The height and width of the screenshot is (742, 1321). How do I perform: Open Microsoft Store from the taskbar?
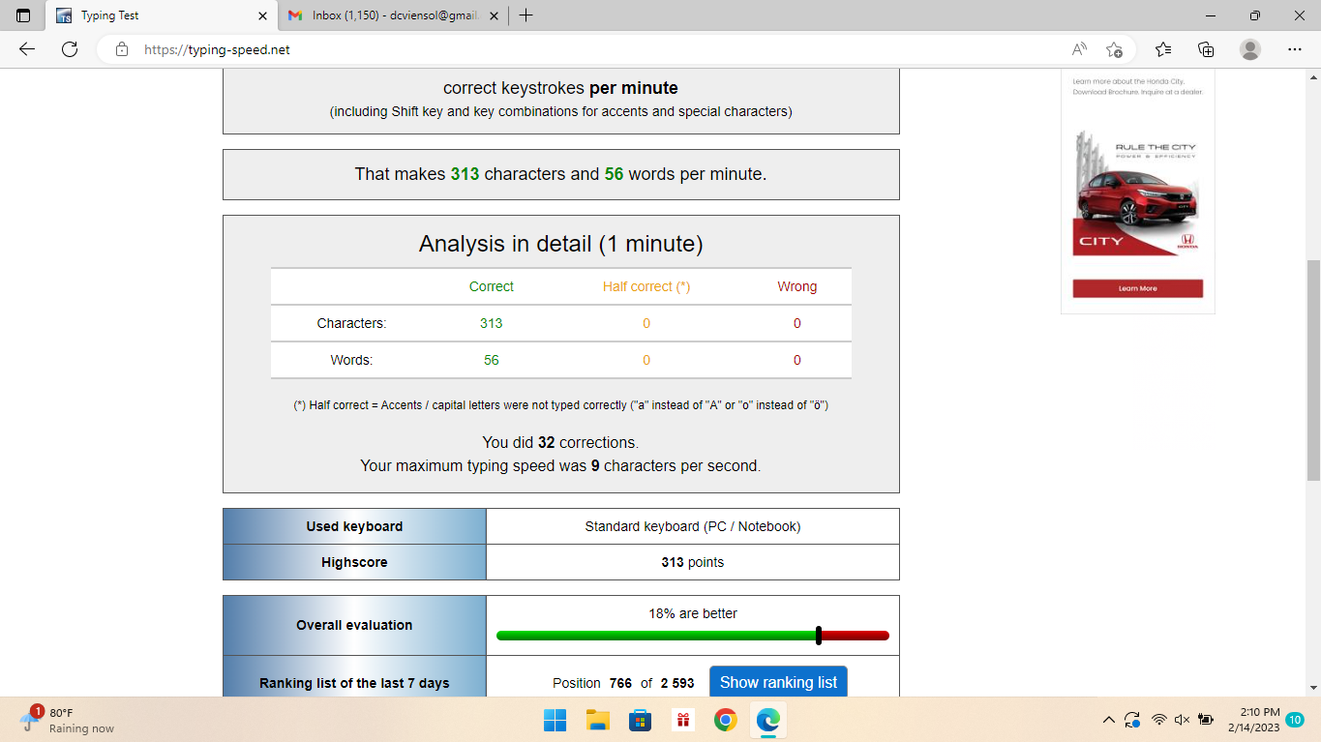click(640, 720)
